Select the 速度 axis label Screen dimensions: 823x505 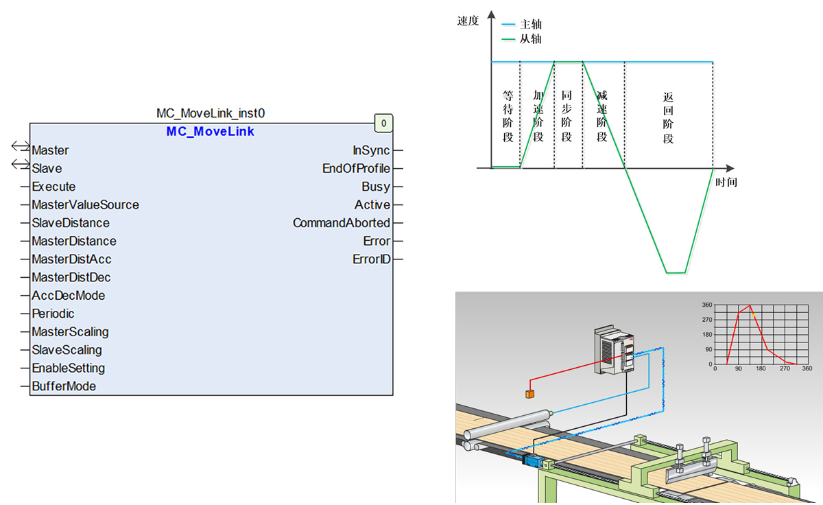(x=468, y=21)
